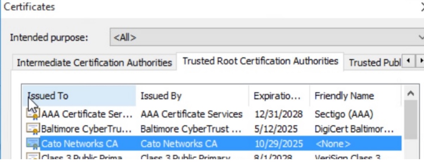Open the Intended purpose dropdown
Viewport: 424px width, 162px height.
[267, 38]
